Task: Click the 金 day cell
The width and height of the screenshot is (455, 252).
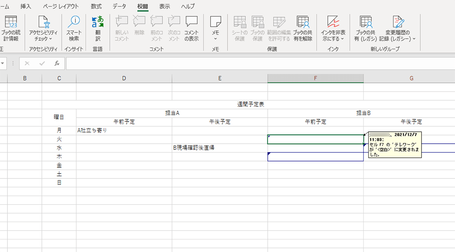Action: (59, 165)
